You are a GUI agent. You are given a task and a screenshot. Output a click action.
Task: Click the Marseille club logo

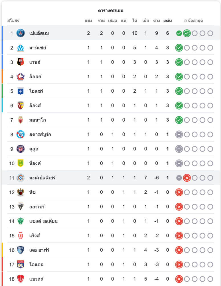pyautogui.click(x=21, y=48)
